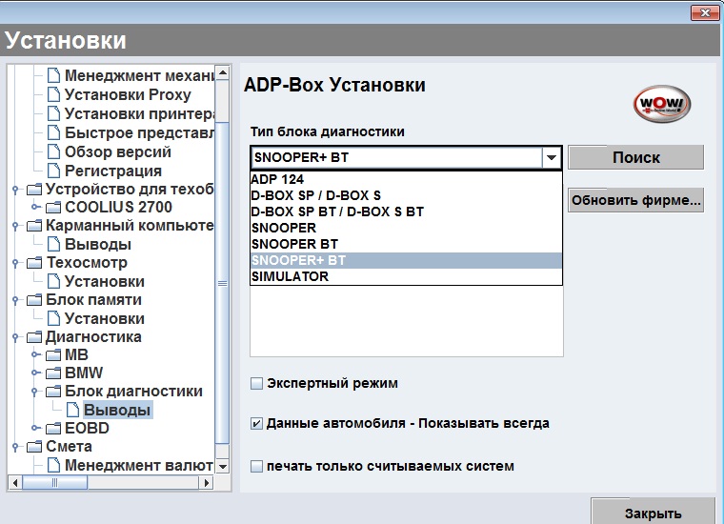
Task: Click the tree's vertical scrollbar thumb
Action: [223, 283]
